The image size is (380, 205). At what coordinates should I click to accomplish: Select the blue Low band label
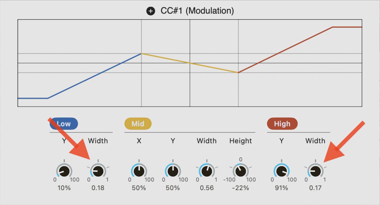click(64, 124)
